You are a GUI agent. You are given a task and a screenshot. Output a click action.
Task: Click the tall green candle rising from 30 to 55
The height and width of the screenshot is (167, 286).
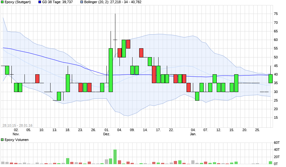[111, 70]
